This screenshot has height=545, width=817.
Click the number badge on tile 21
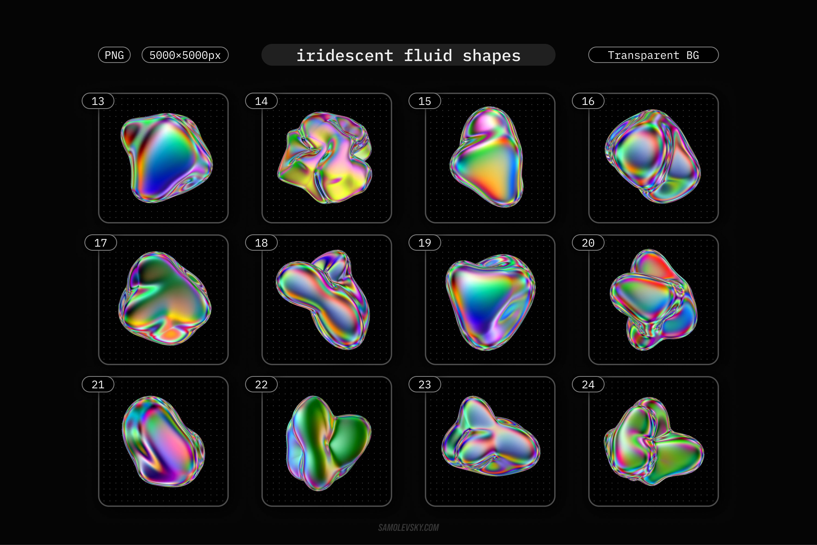coord(98,384)
